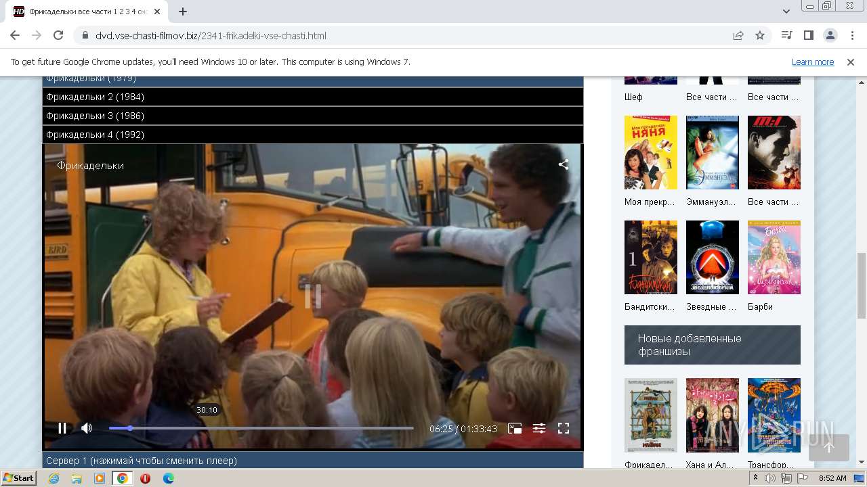Open Chrome three-dot menu
This screenshot has height=487, width=867.
pos(851,35)
